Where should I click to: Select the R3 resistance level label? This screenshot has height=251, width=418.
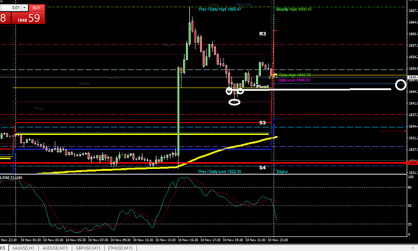click(x=263, y=34)
